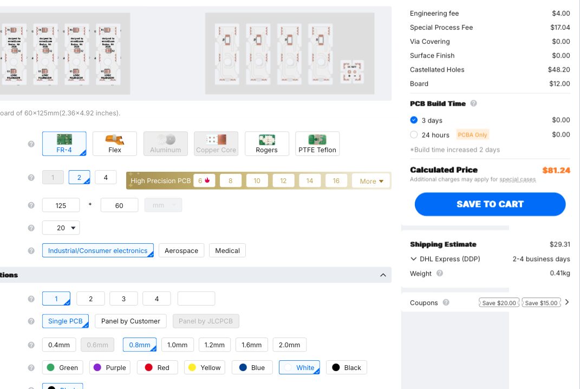Viewport: 580px width, 389px height.
Task: Choose the Rogers material icon
Action: pos(266,140)
